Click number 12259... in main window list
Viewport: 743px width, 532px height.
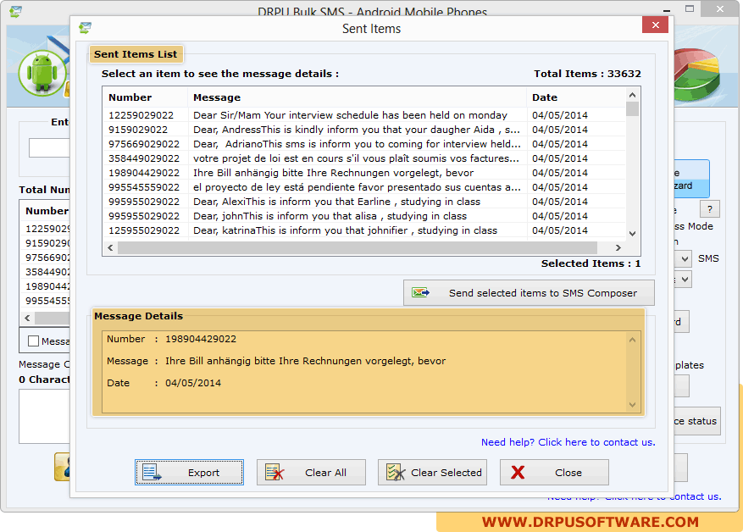pos(47,229)
